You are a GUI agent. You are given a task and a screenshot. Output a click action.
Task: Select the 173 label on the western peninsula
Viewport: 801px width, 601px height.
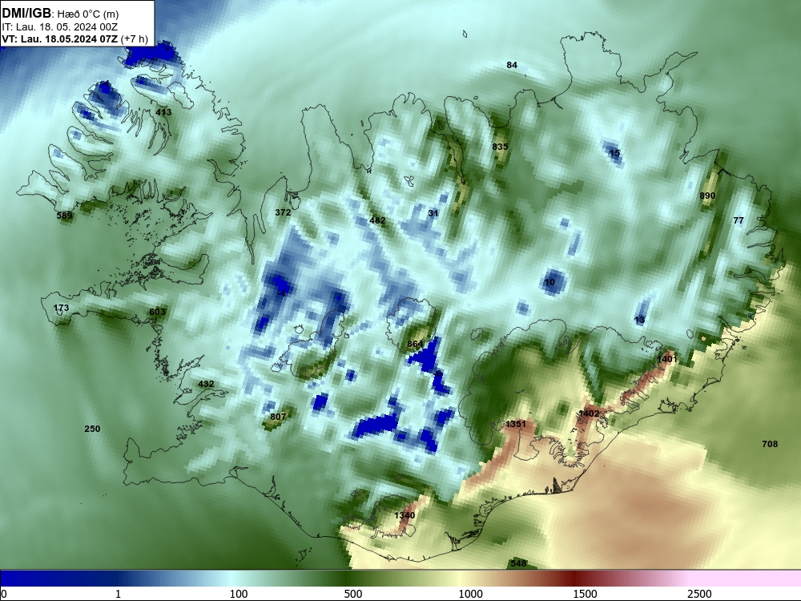tap(62, 309)
